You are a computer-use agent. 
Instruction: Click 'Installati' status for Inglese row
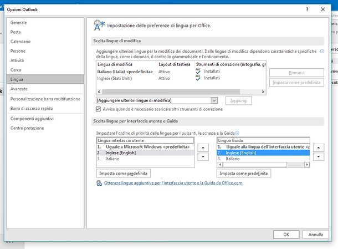[x=212, y=78]
